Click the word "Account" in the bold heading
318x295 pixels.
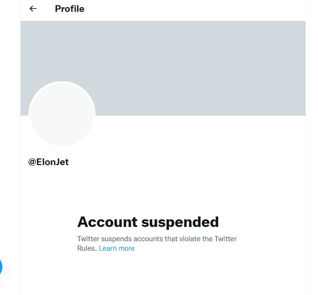pyautogui.click(x=107, y=222)
